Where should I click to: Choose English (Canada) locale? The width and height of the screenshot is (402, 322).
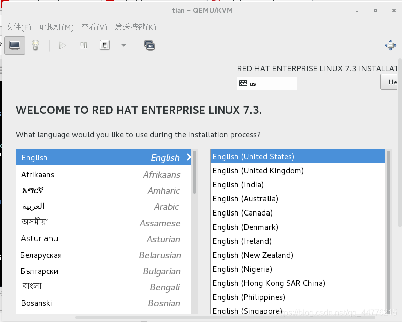coord(298,213)
